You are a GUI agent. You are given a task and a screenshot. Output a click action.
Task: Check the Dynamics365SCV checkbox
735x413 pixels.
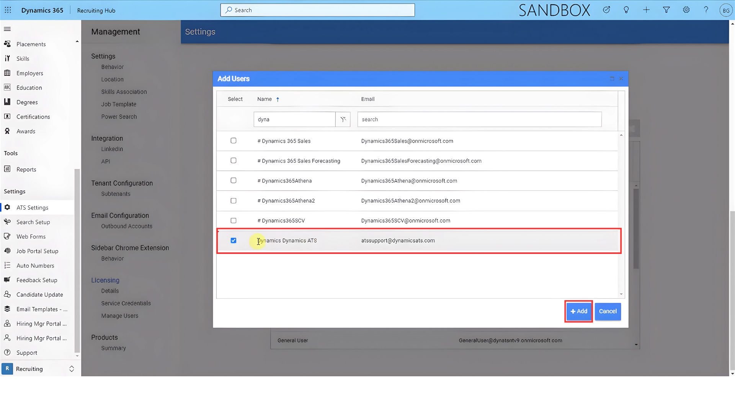point(234,221)
